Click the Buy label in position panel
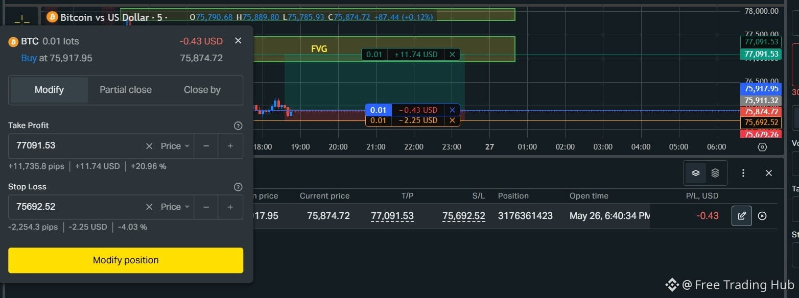Image resolution: width=799 pixels, height=298 pixels. tap(29, 58)
